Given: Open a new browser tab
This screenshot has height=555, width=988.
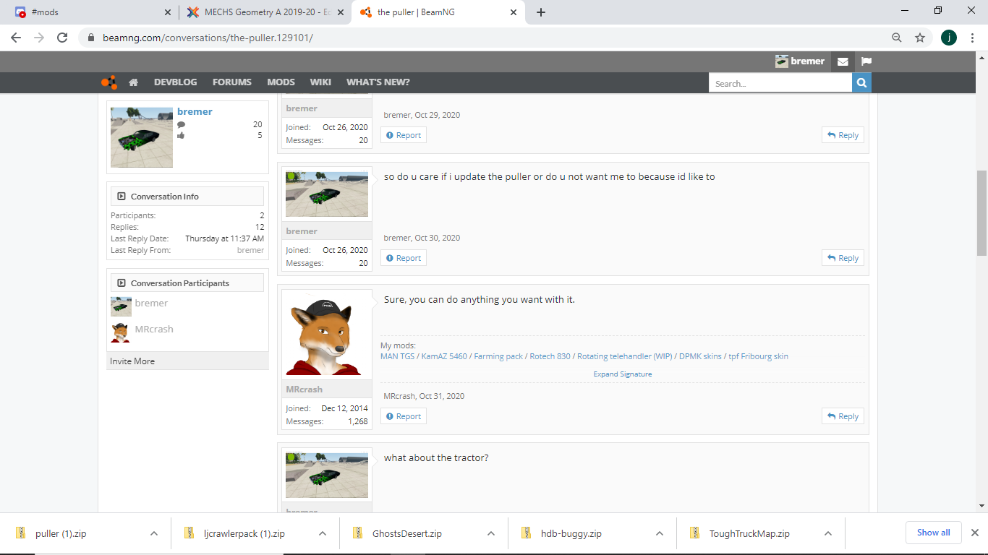Looking at the screenshot, I should [x=541, y=12].
